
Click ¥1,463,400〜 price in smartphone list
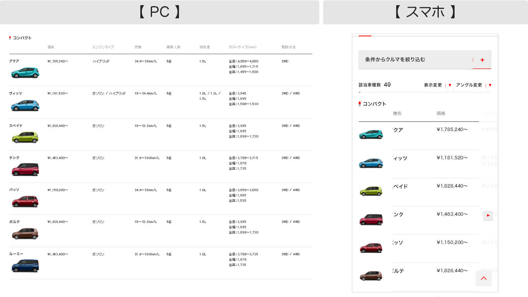pyautogui.click(x=452, y=214)
